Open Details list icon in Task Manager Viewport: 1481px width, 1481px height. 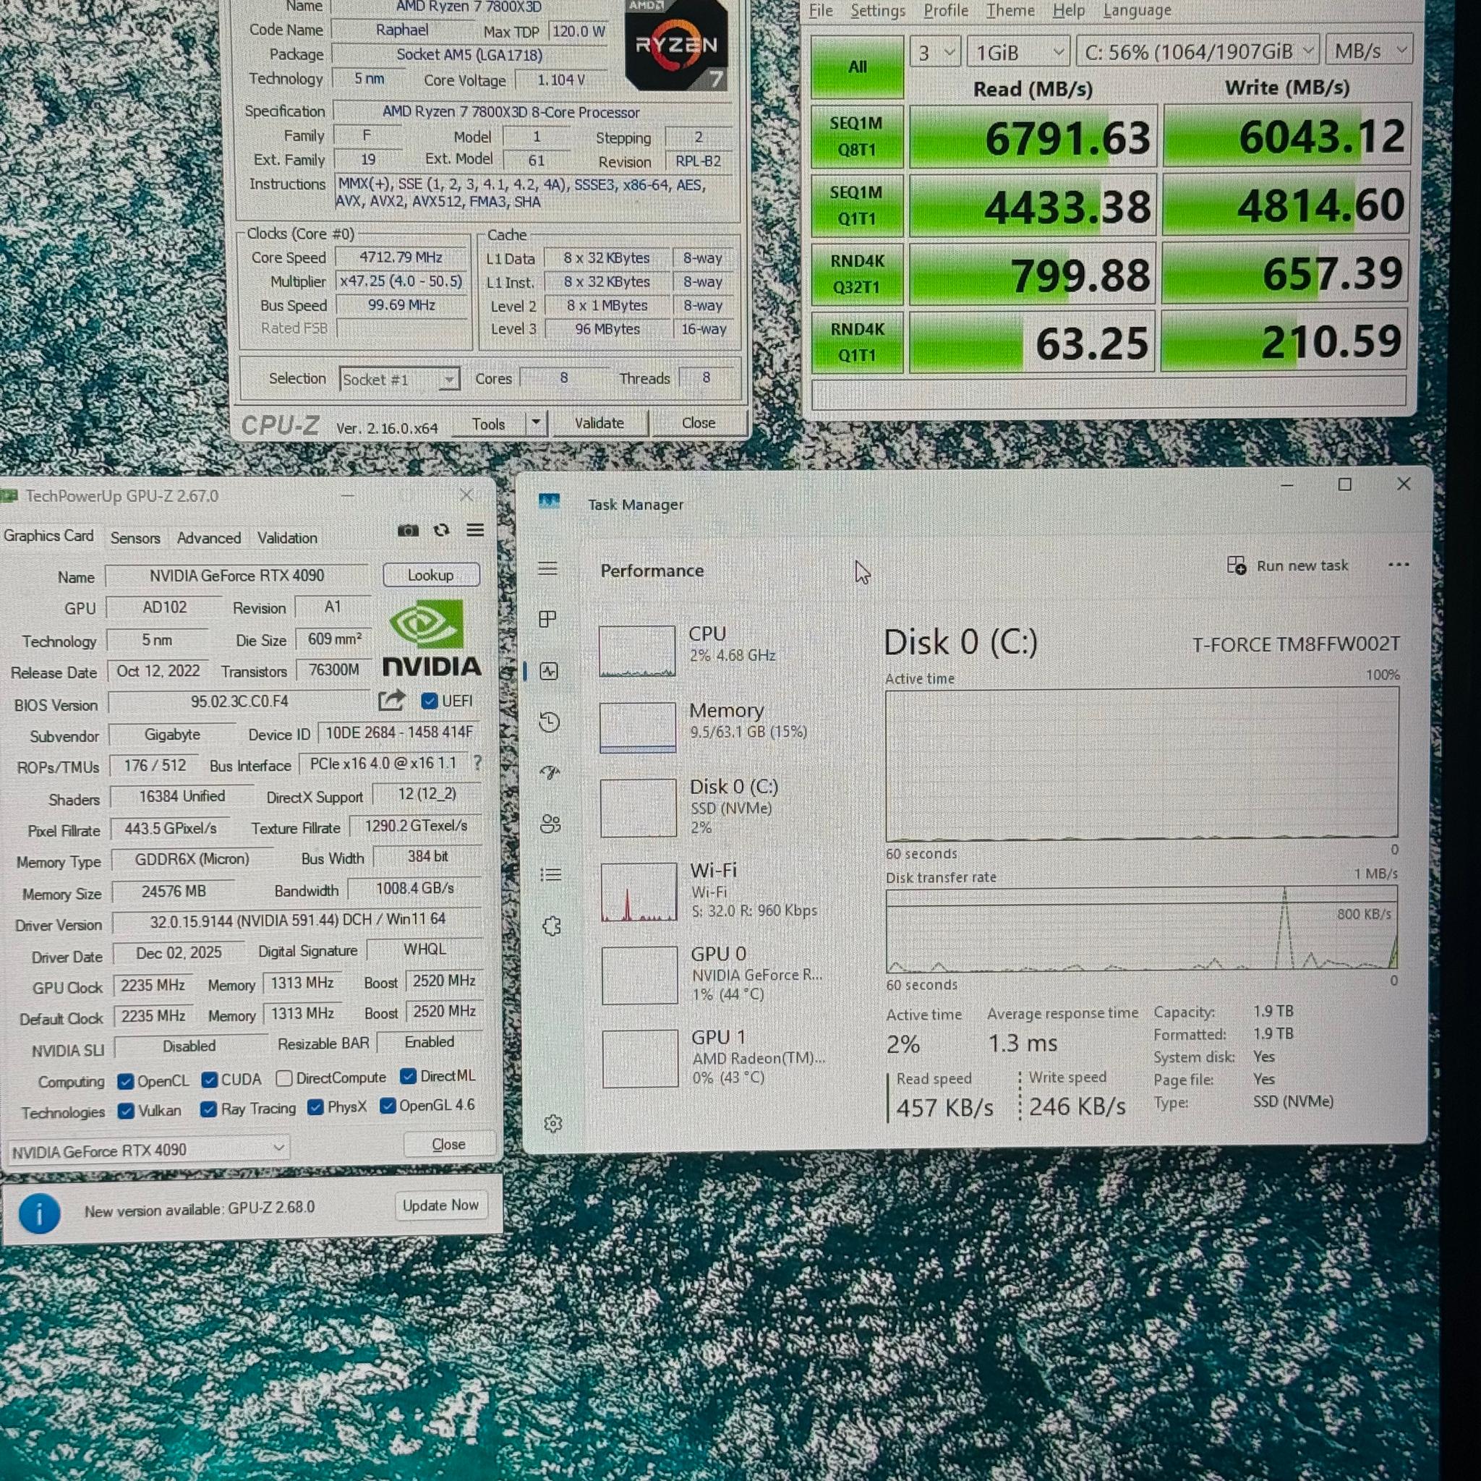coord(550,875)
